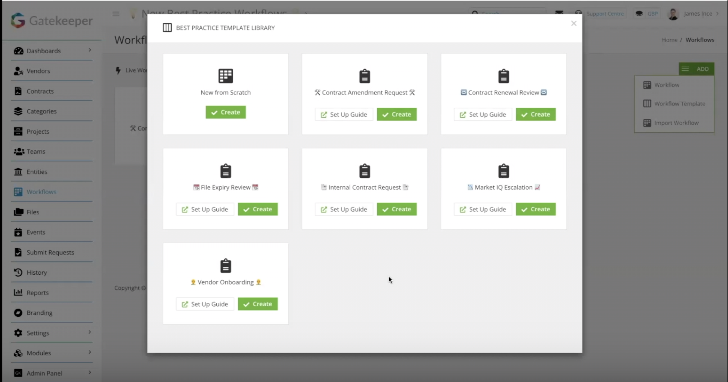Create the Vendor Onboarding workflow
The height and width of the screenshot is (382, 728).
pyautogui.click(x=258, y=304)
